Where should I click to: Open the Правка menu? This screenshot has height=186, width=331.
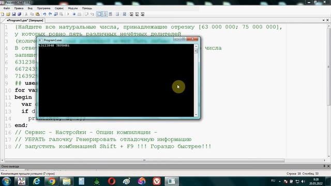(19, 8)
